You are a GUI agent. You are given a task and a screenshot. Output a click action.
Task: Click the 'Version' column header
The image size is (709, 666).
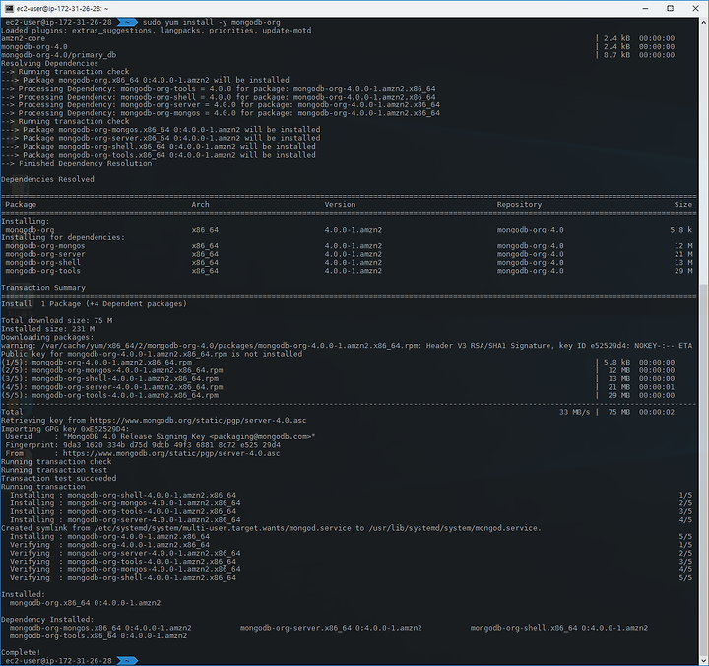coord(340,205)
